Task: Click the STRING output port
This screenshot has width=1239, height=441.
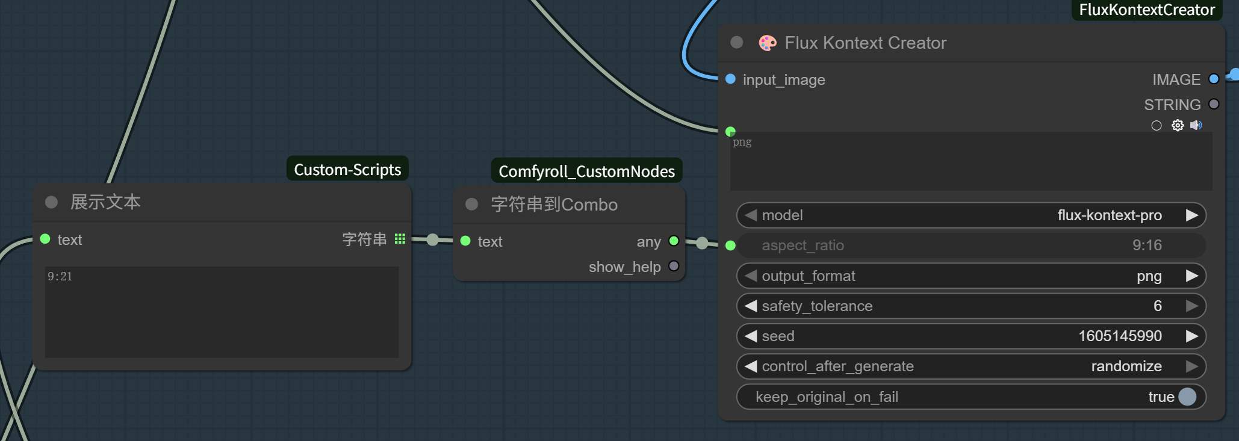Action: 1214,104
